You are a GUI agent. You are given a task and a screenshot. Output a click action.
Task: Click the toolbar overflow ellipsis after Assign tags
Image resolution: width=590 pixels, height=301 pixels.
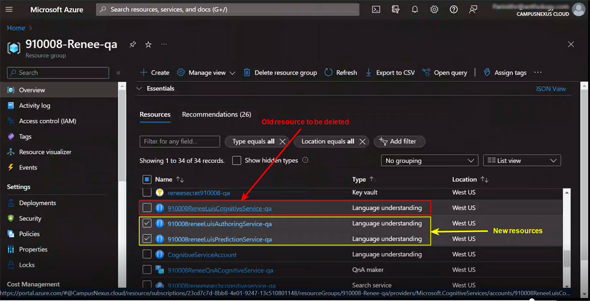point(537,72)
